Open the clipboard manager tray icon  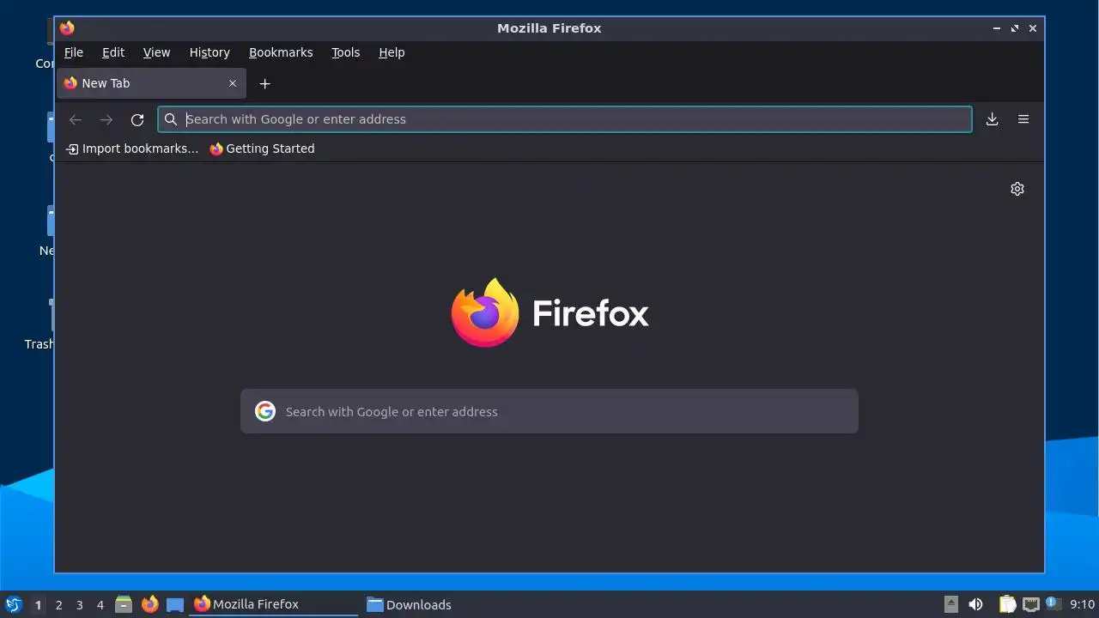[1007, 604]
